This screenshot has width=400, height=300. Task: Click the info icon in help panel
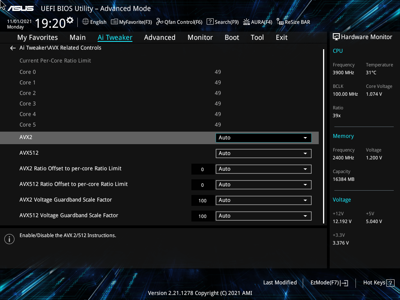coord(9,239)
